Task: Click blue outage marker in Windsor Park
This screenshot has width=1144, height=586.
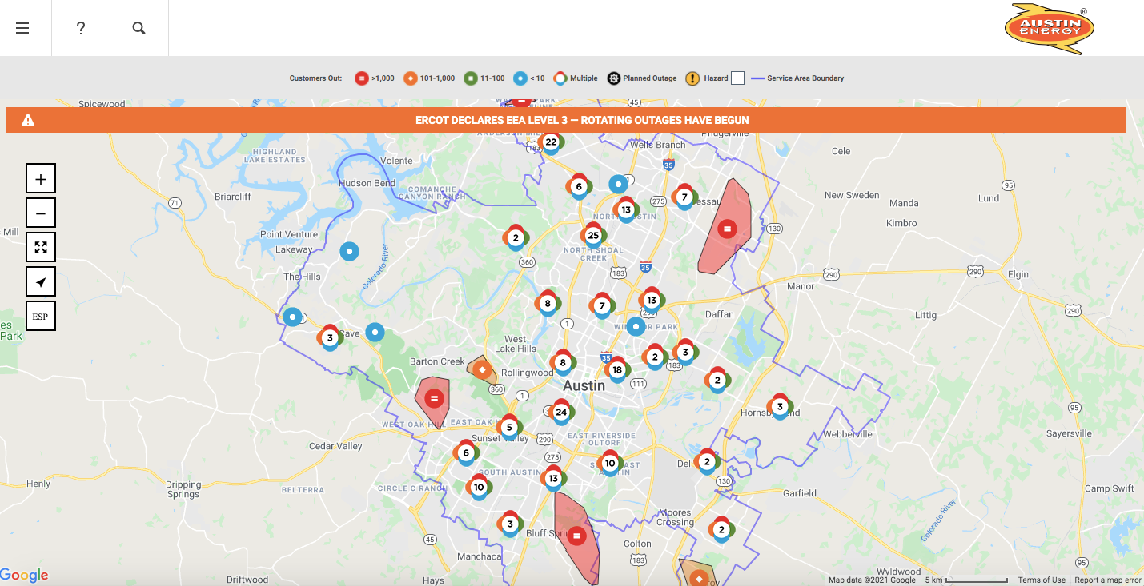Action: point(636,327)
